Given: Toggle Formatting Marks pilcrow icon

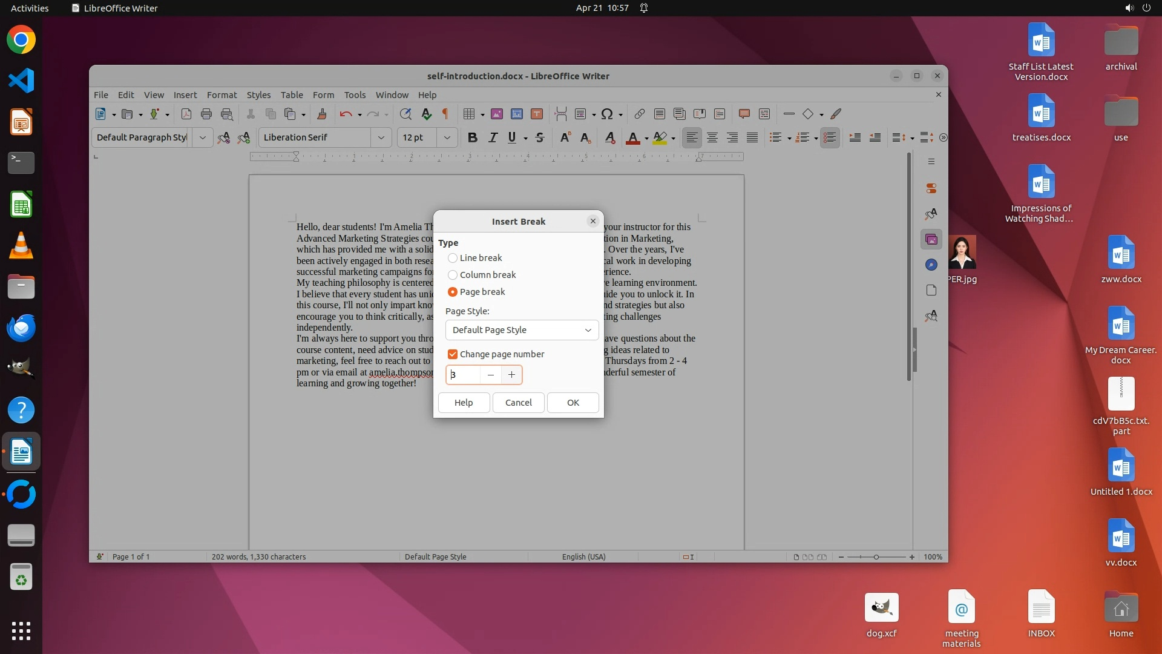Looking at the screenshot, I should click(x=445, y=114).
